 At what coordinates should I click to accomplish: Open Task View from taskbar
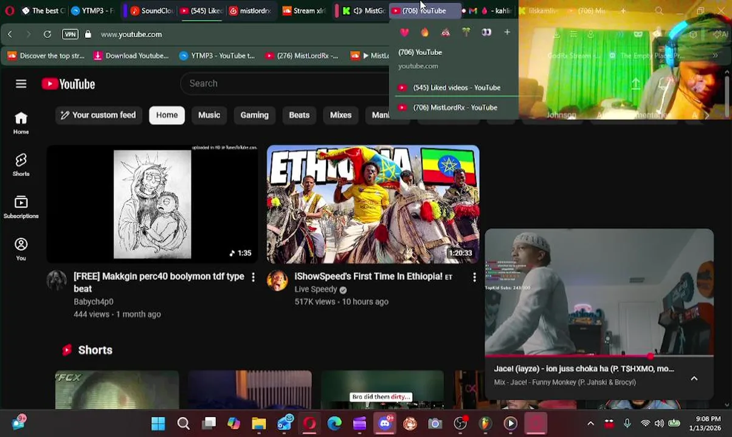tap(209, 423)
